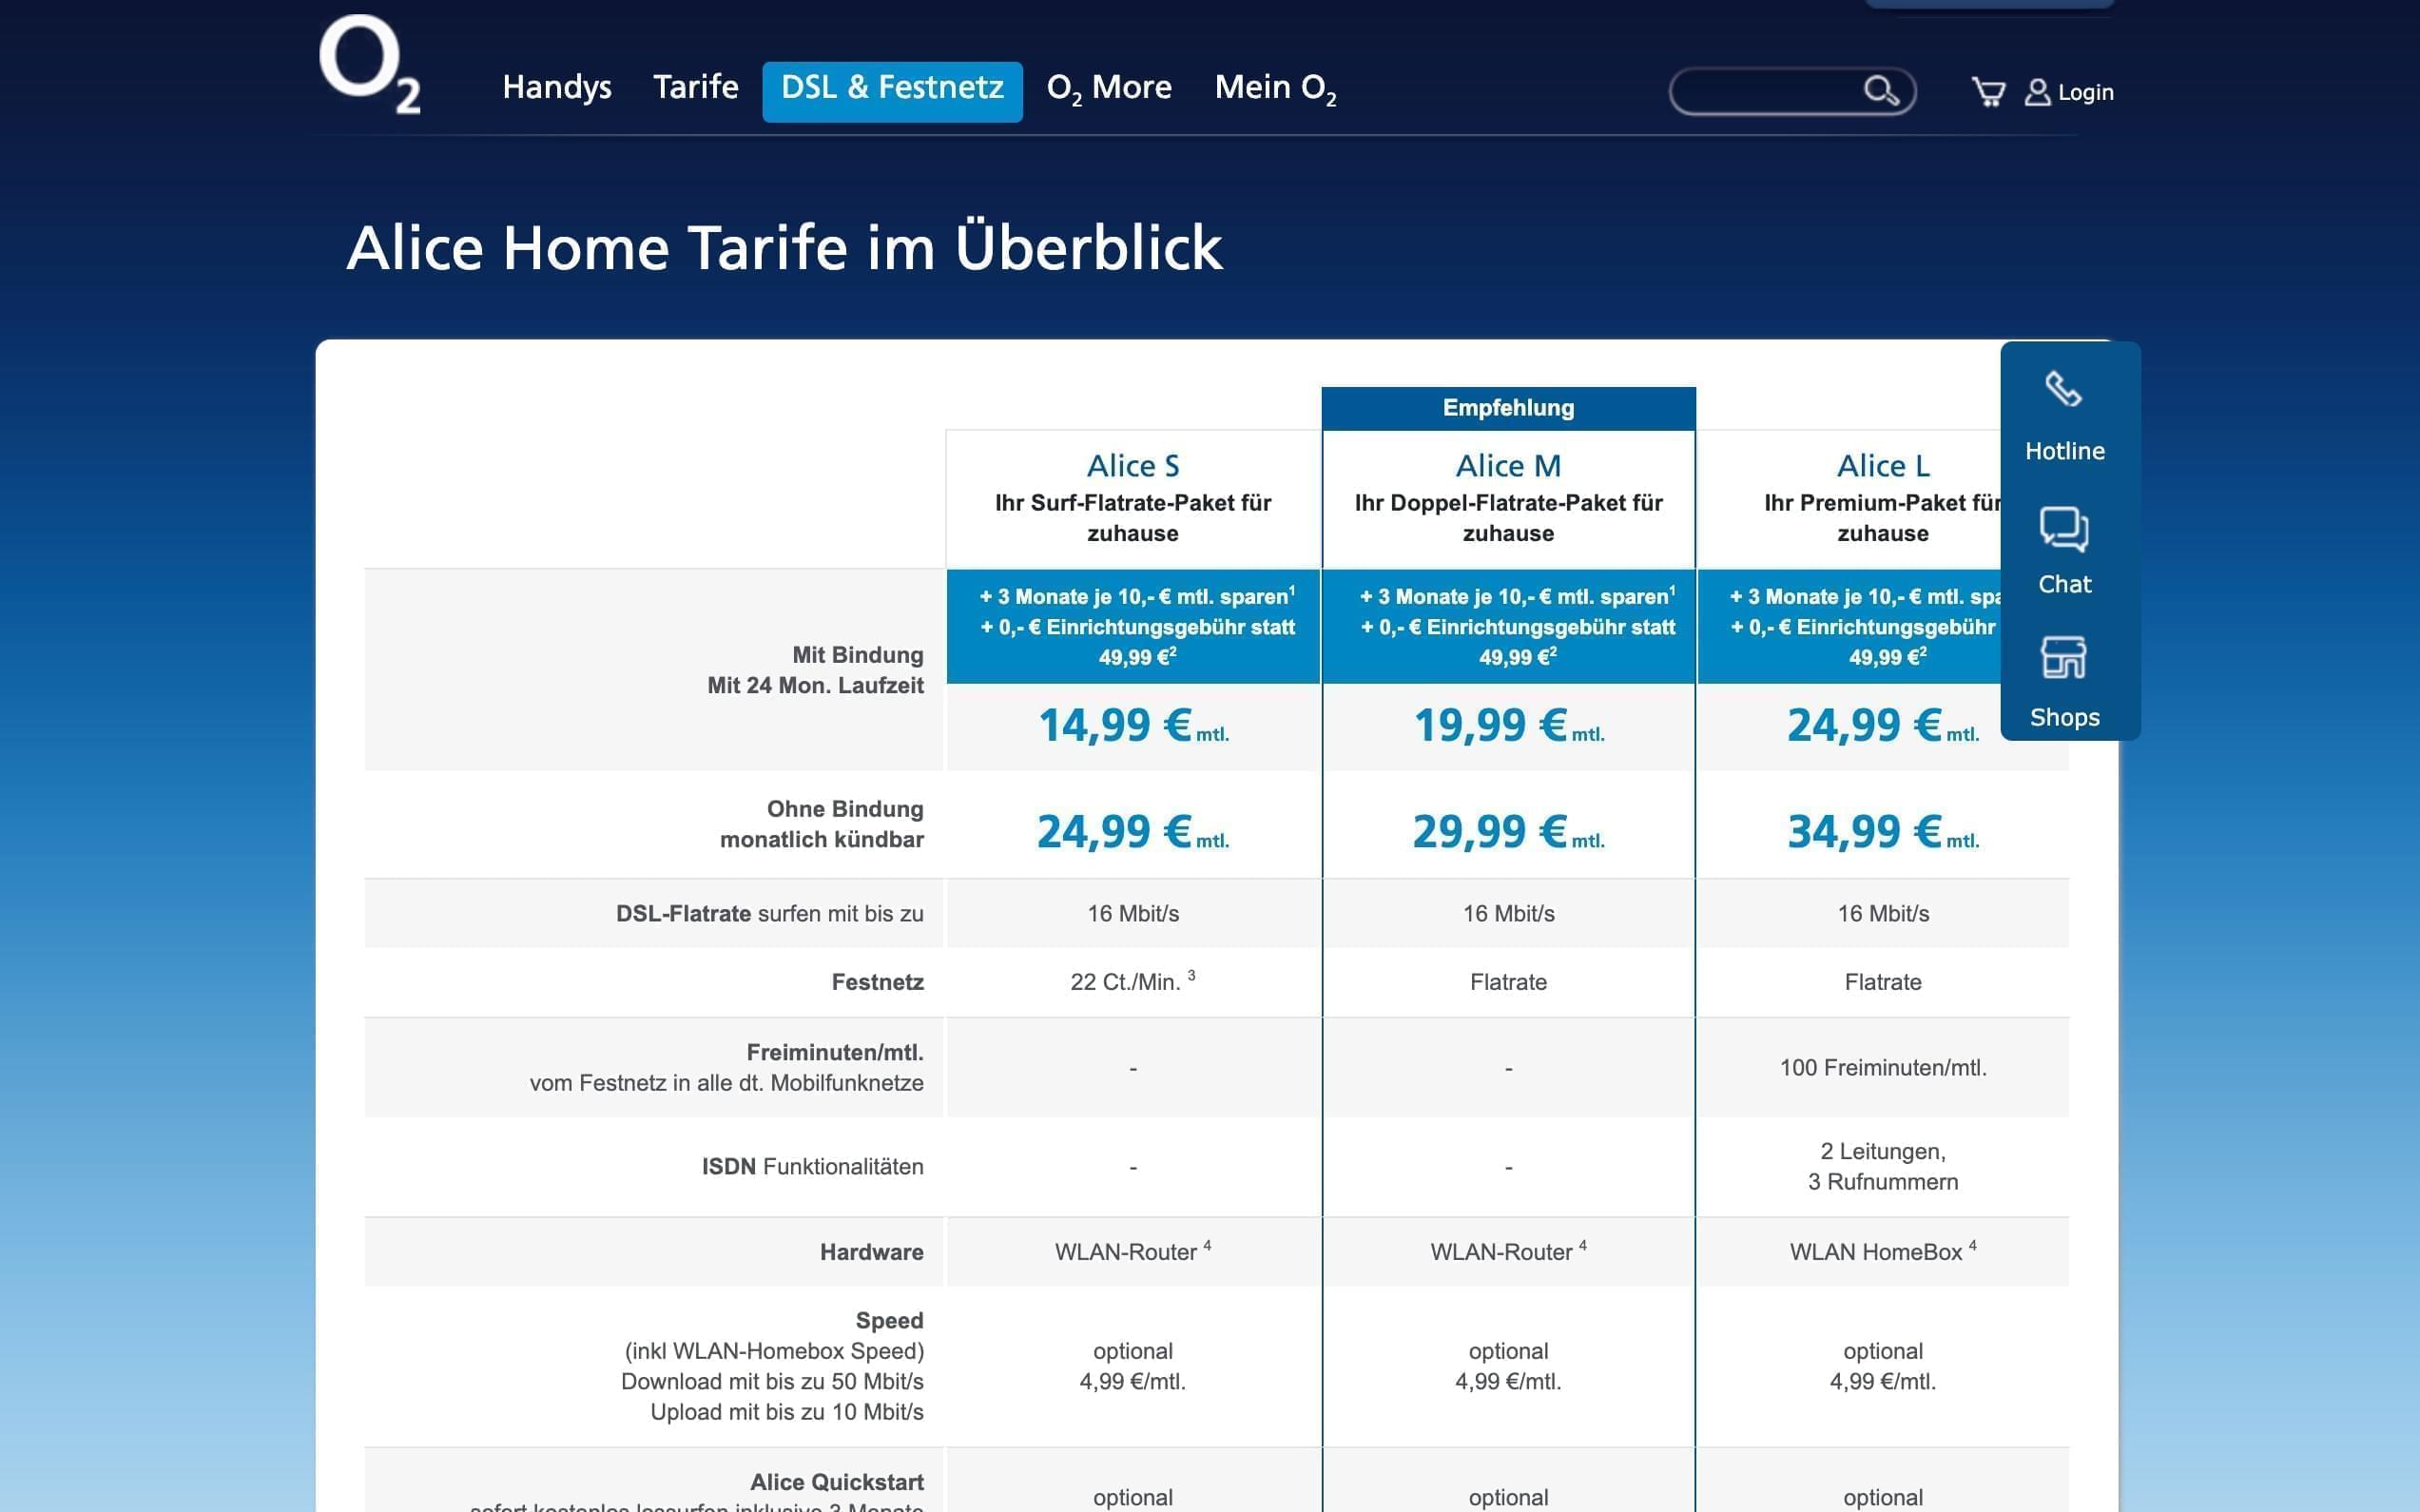Click the search magnifier icon
2420x1512 pixels.
(x=1881, y=91)
